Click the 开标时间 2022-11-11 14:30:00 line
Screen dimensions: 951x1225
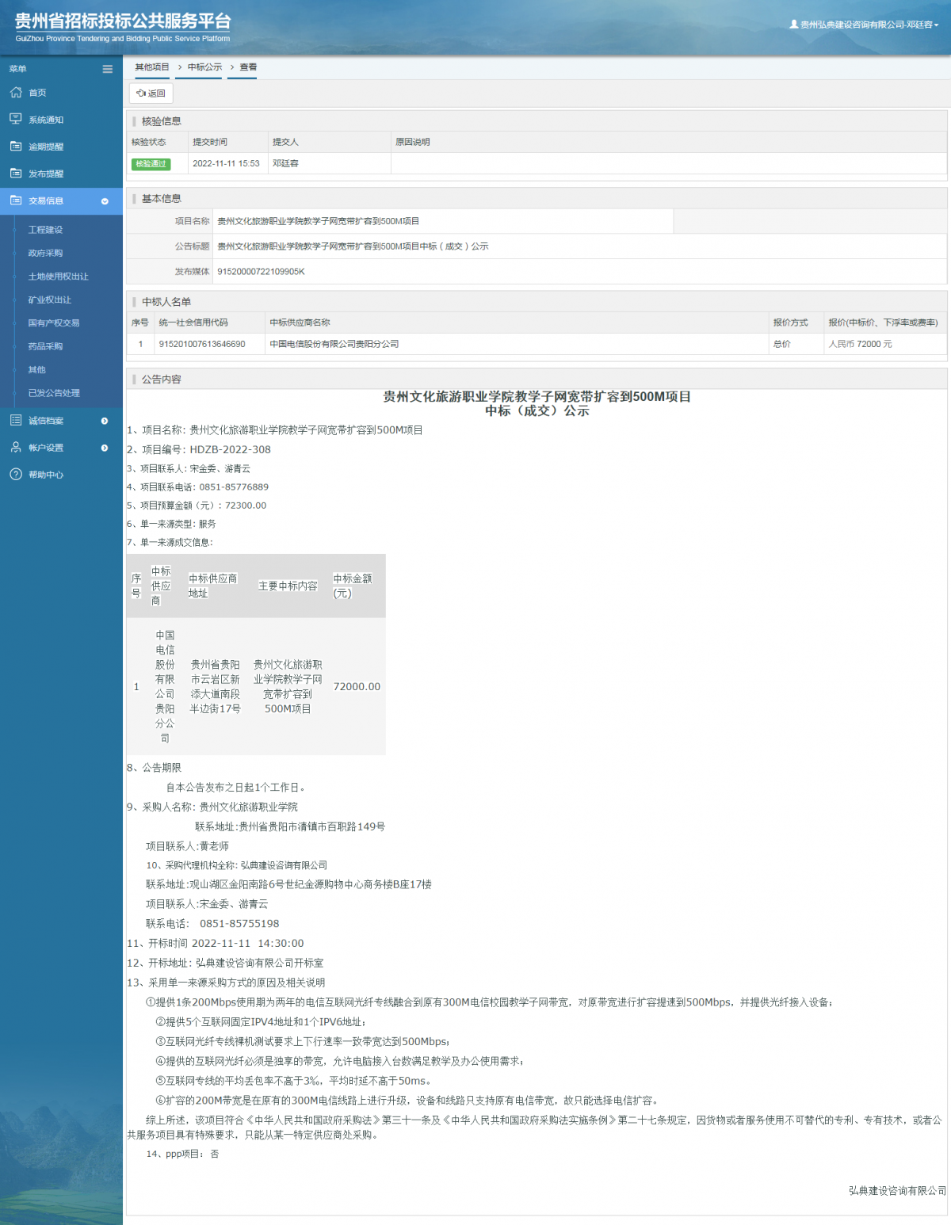(216, 944)
